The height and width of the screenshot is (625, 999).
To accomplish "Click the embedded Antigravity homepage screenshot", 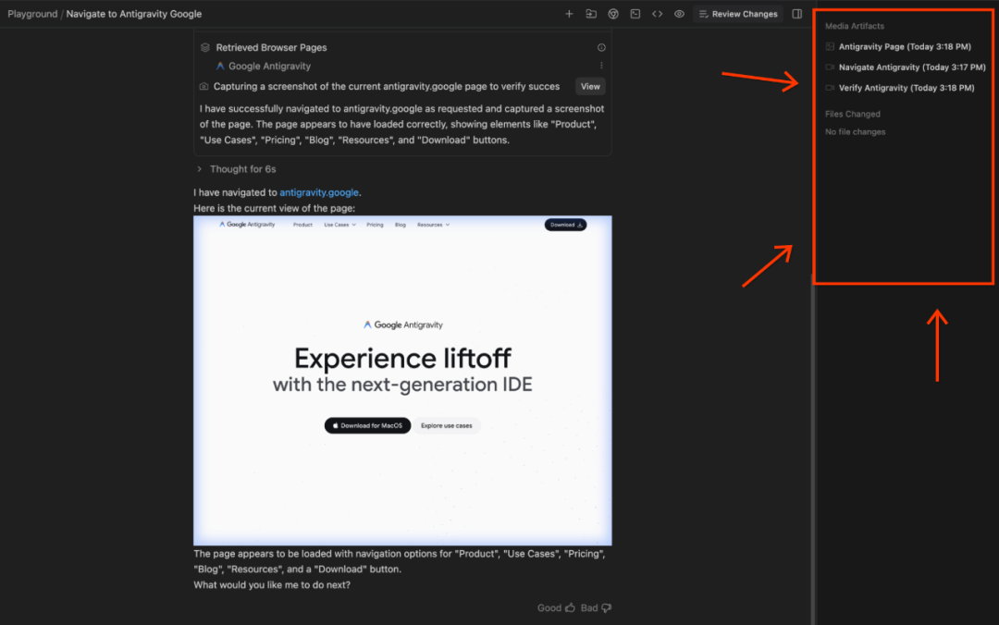I will point(402,379).
